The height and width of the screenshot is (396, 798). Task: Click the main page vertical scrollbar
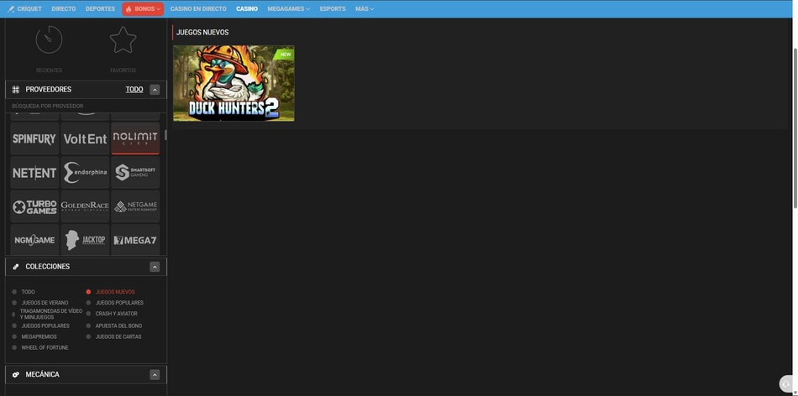pyautogui.click(x=795, y=128)
